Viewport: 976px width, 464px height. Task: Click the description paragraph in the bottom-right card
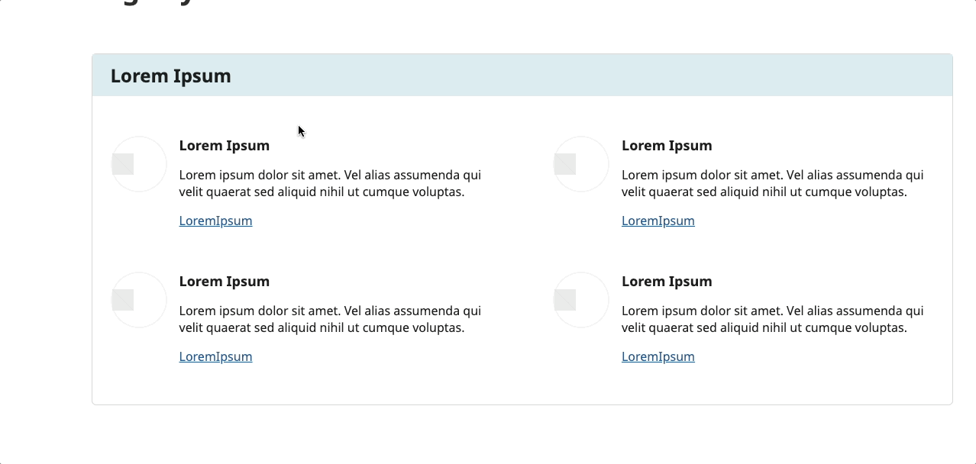[772, 319]
